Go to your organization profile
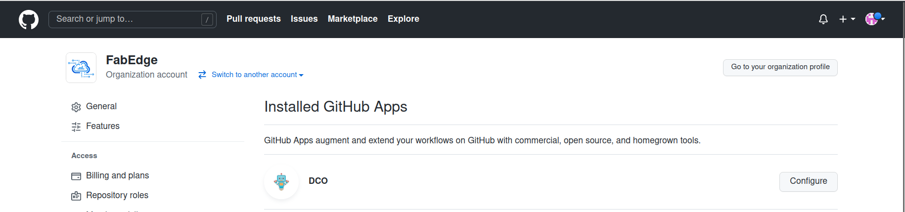Screen dimensions: 905x212 click(x=780, y=67)
